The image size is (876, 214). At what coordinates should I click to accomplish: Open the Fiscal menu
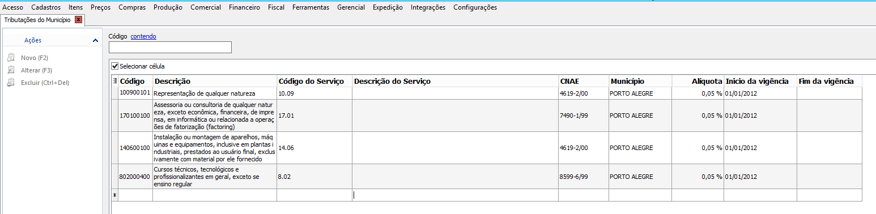[x=277, y=7]
